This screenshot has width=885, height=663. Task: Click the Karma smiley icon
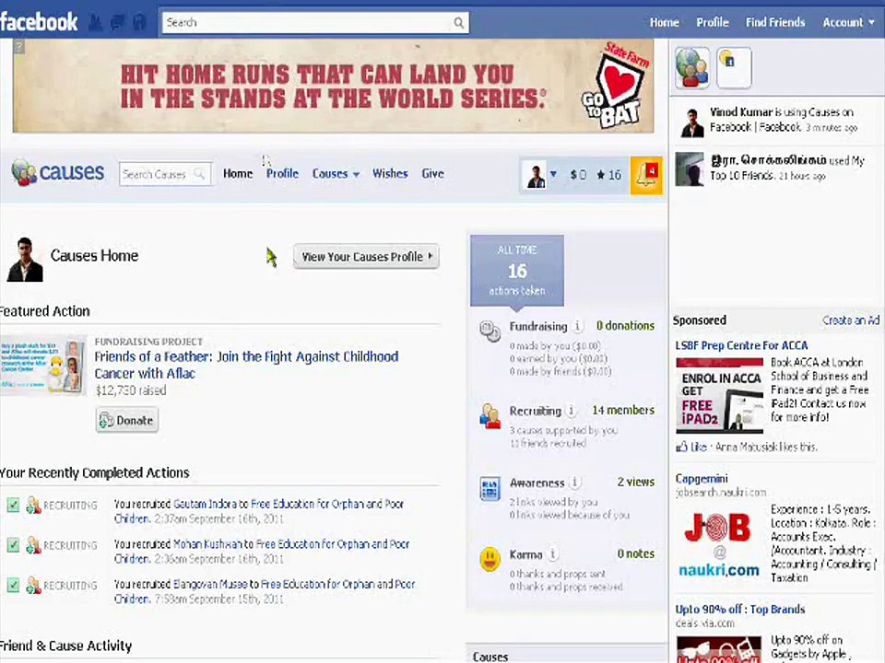coord(490,559)
